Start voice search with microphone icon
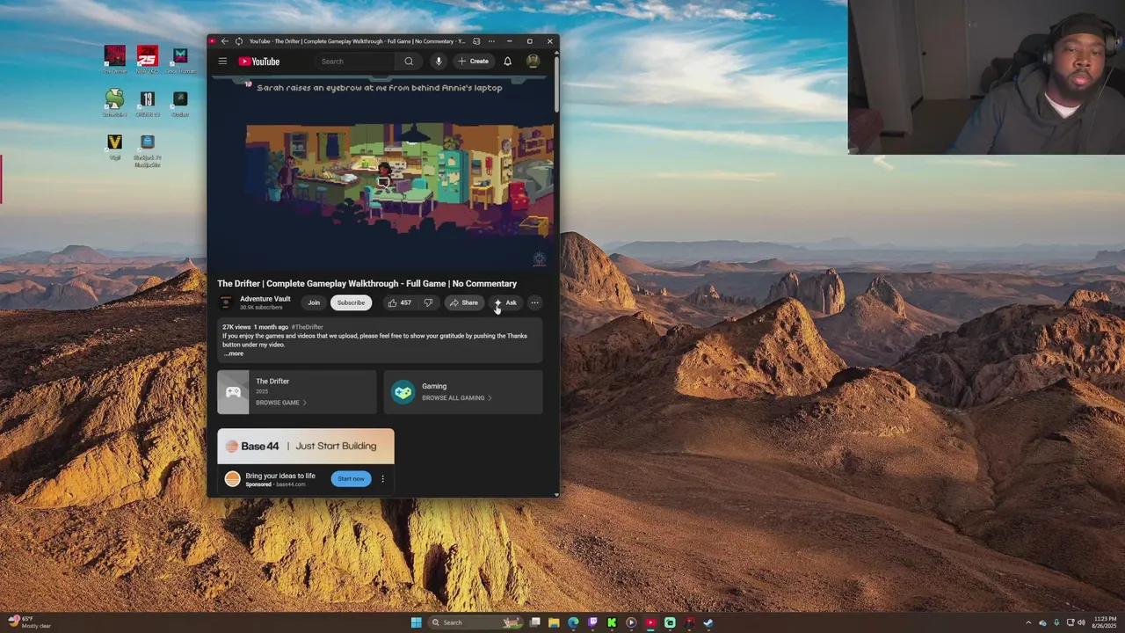1125x633 pixels. pos(439,62)
